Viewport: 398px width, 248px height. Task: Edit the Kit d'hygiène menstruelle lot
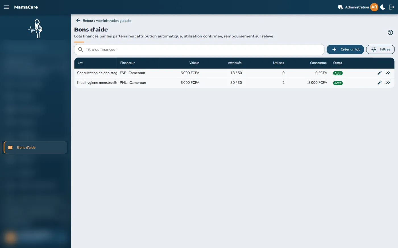[x=380, y=82]
